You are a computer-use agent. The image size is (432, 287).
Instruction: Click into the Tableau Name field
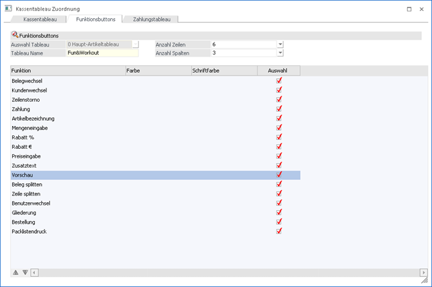click(x=102, y=53)
